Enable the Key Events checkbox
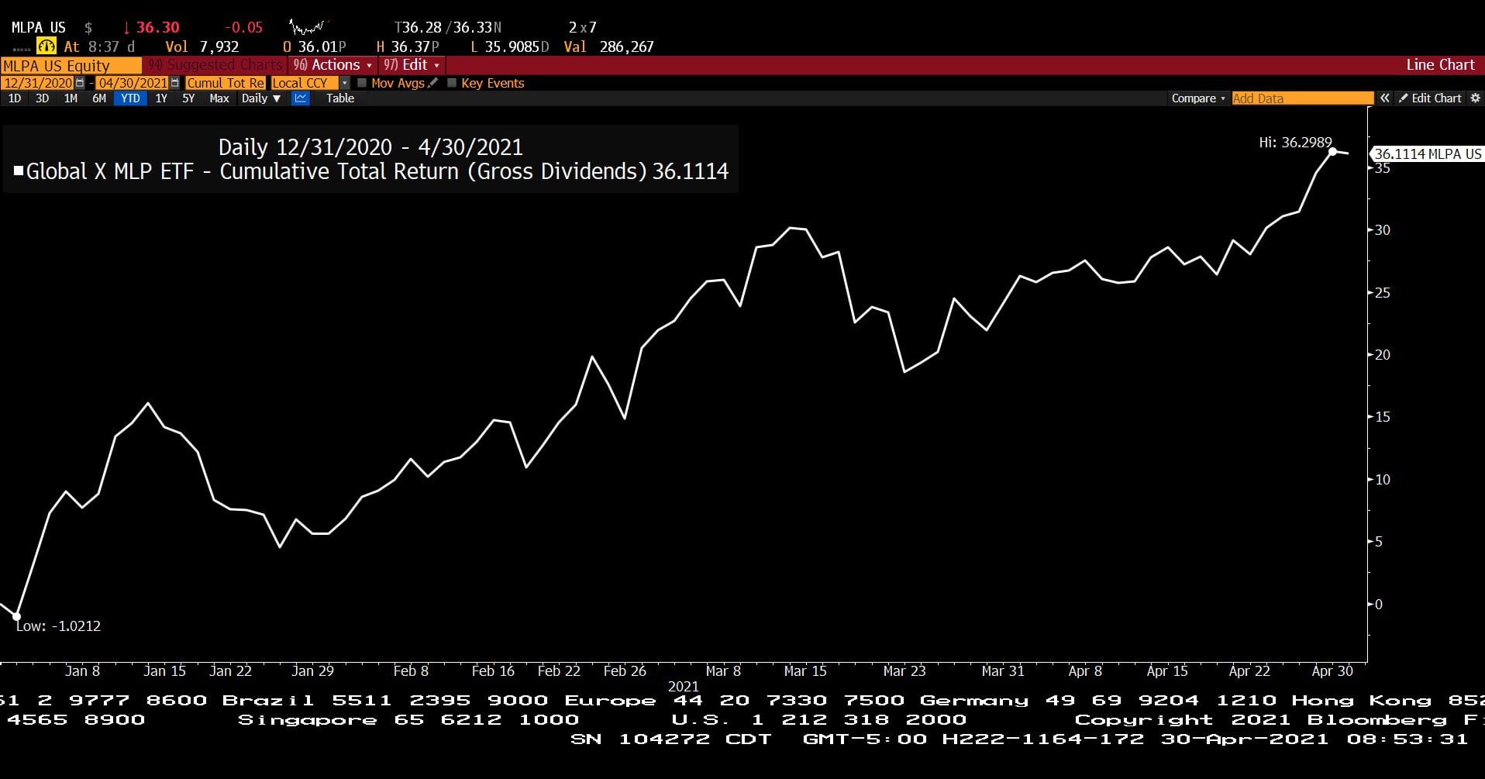This screenshot has height=779, width=1485. pyautogui.click(x=452, y=83)
